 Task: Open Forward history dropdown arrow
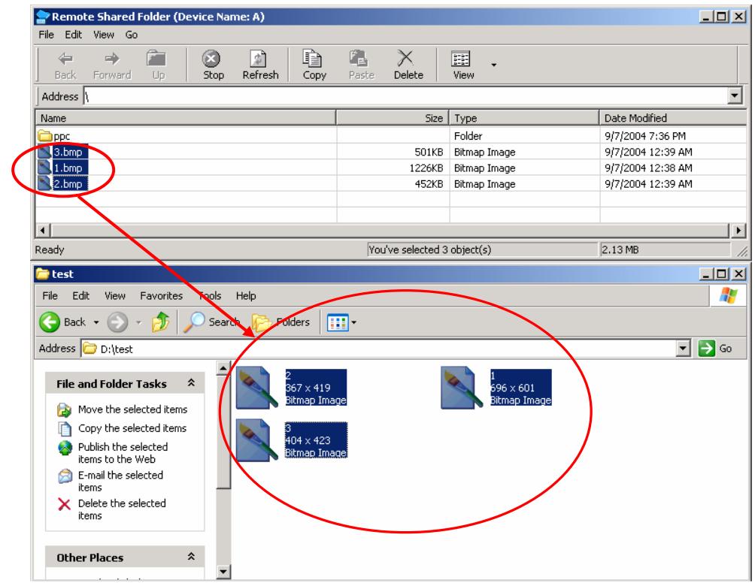(x=138, y=322)
